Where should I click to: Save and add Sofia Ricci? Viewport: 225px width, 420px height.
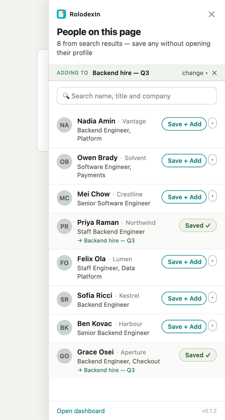tap(184, 299)
